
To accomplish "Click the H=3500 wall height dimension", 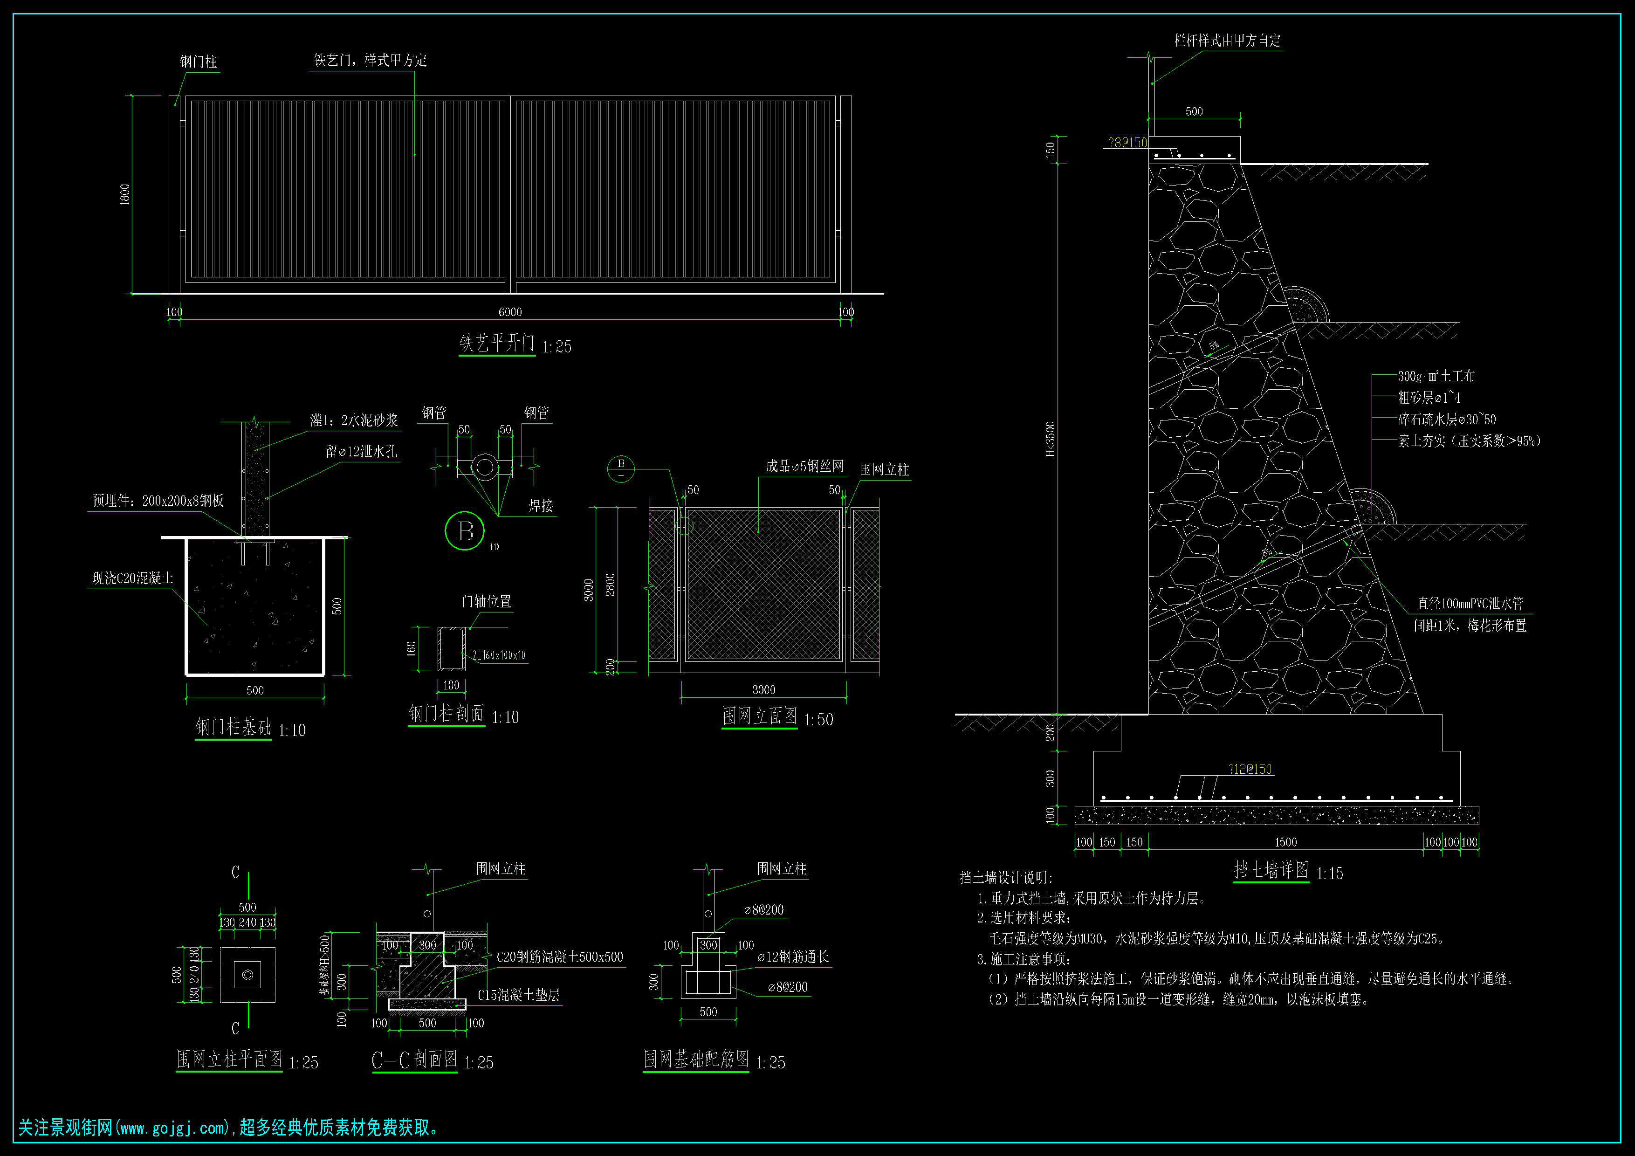I will (x=1051, y=440).
